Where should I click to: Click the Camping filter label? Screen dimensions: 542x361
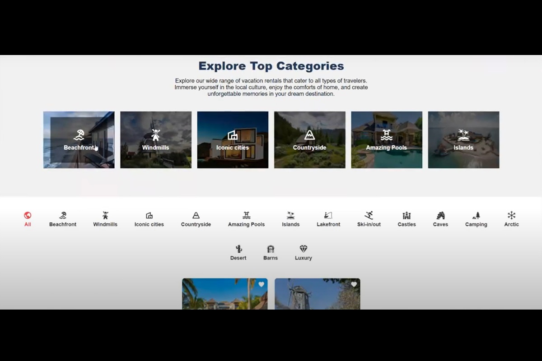pos(476,224)
